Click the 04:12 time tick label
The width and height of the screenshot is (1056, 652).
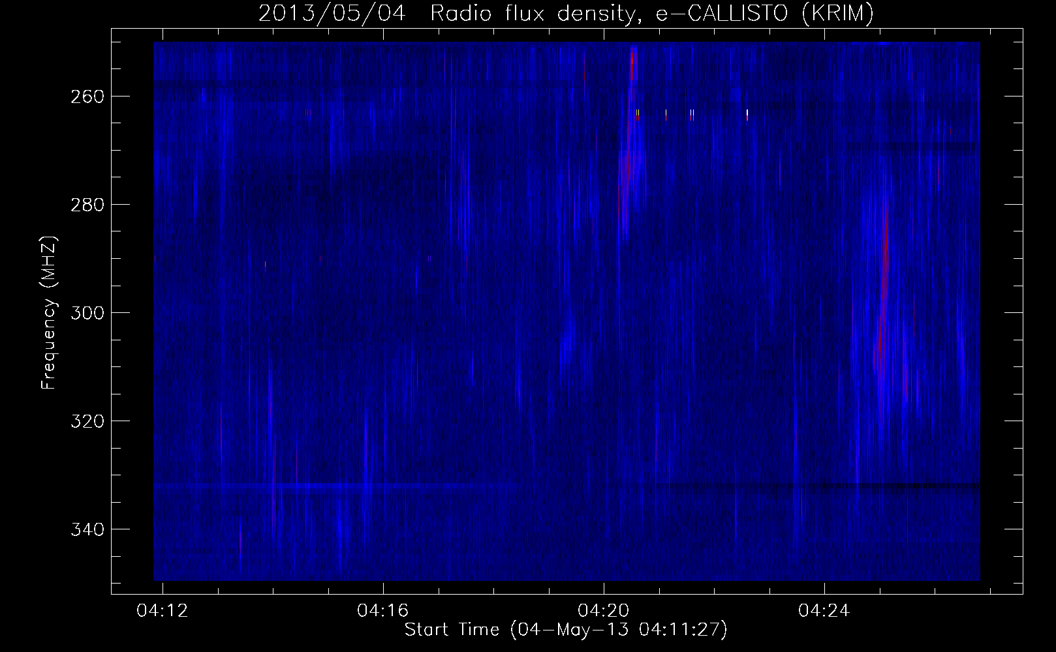(162, 611)
